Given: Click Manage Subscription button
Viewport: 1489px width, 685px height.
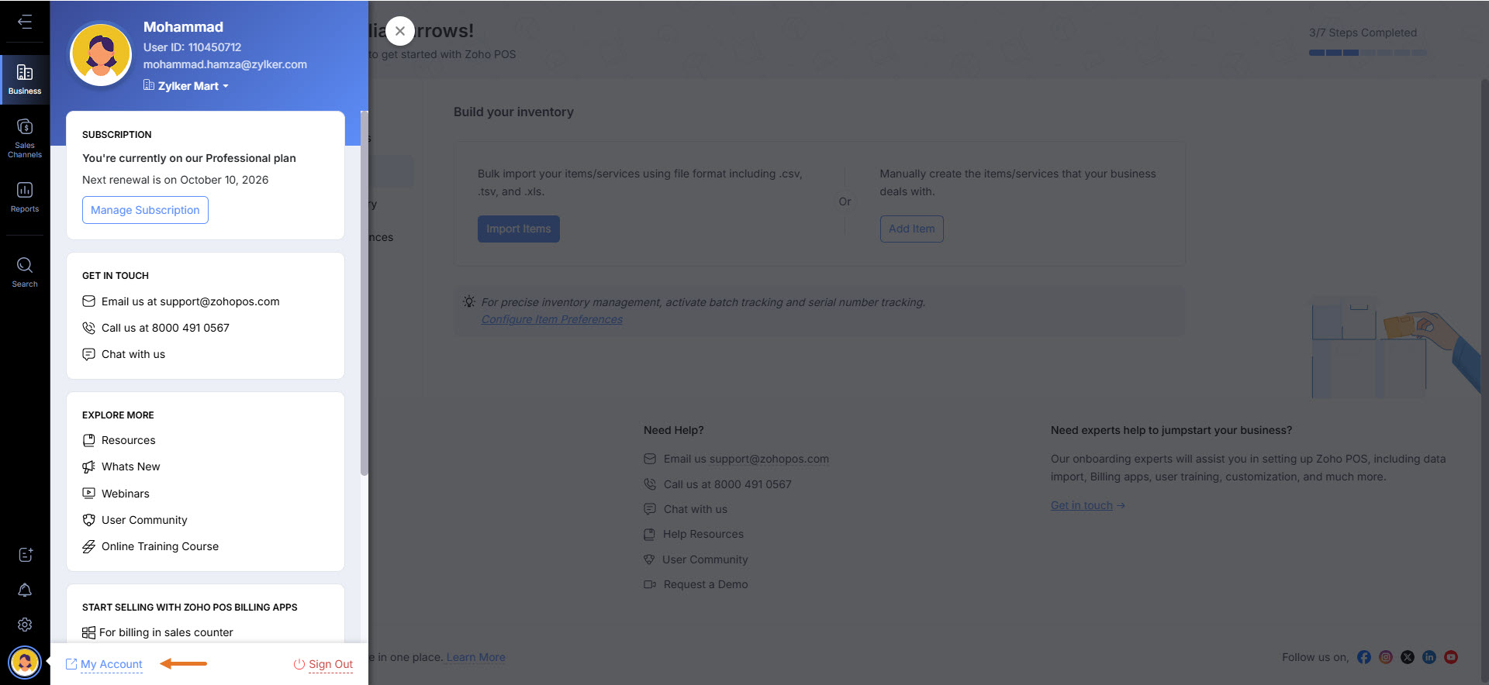Looking at the screenshot, I should click(x=145, y=210).
